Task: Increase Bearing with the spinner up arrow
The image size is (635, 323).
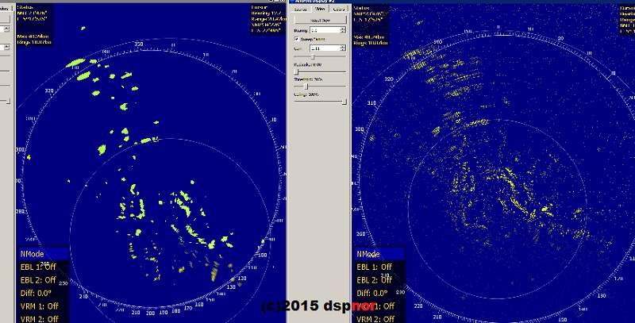Action: [x=344, y=30]
